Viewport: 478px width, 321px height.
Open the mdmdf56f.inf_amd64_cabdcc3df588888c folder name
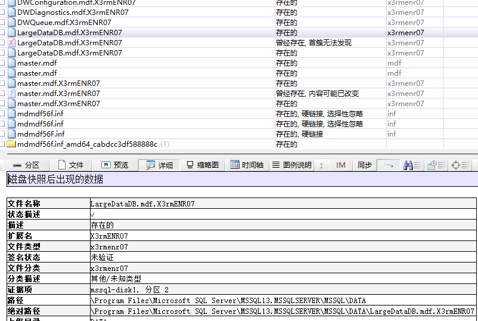click(x=87, y=144)
